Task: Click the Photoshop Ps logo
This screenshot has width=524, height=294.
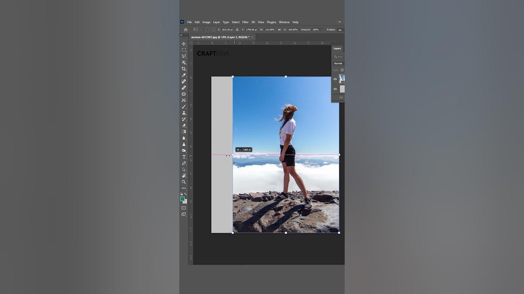Action: click(x=182, y=22)
